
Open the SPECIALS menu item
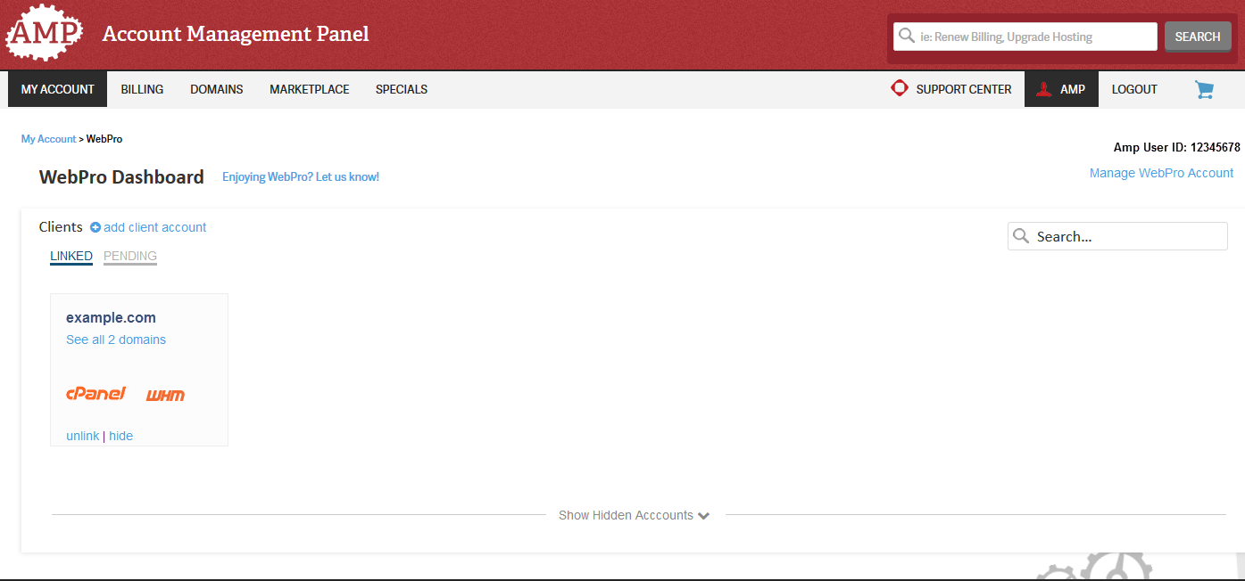(402, 89)
